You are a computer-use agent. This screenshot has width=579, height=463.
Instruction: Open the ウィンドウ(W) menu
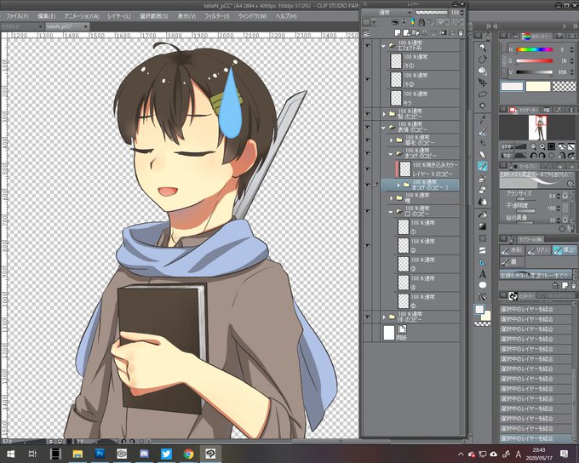pyautogui.click(x=252, y=16)
